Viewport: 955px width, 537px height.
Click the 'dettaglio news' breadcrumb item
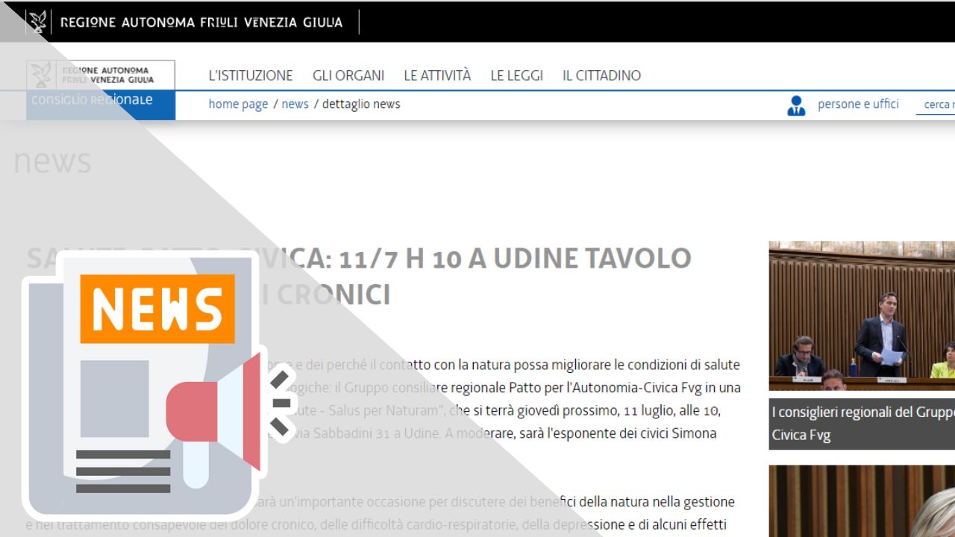coord(361,104)
